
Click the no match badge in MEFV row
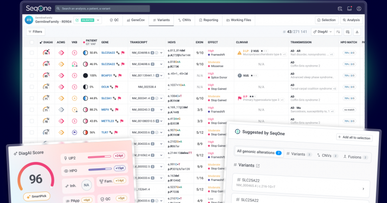click(x=349, y=110)
